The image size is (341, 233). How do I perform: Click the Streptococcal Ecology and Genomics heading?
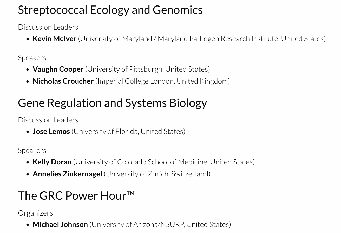click(110, 10)
